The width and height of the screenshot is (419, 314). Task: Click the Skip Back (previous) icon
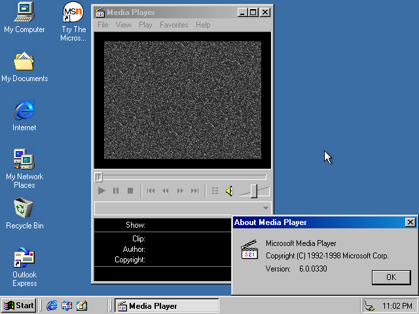(x=151, y=190)
